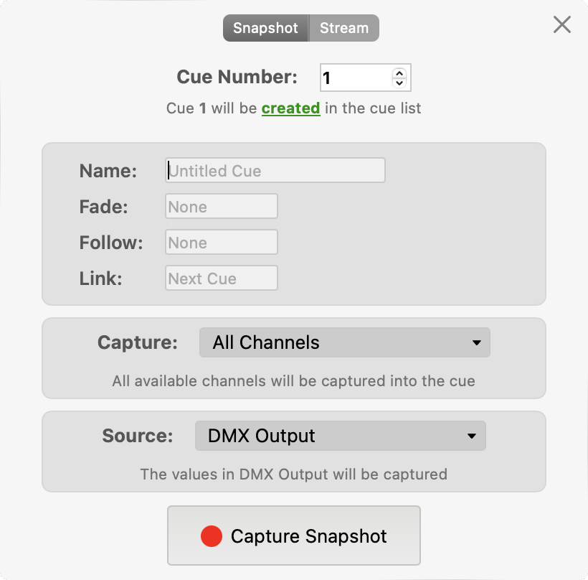The image size is (588, 580).
Task: Select the Follow time field
Action: click(x=222, y=243)
